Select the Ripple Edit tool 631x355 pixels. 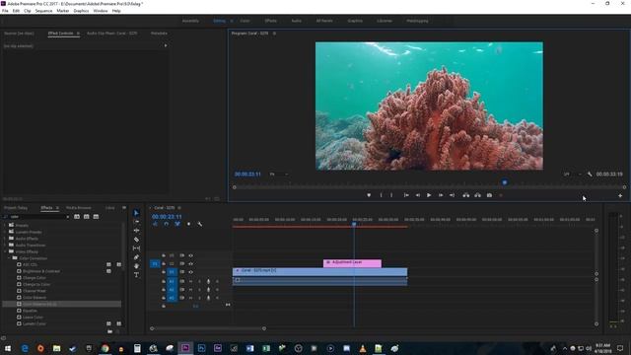[136, 231]
